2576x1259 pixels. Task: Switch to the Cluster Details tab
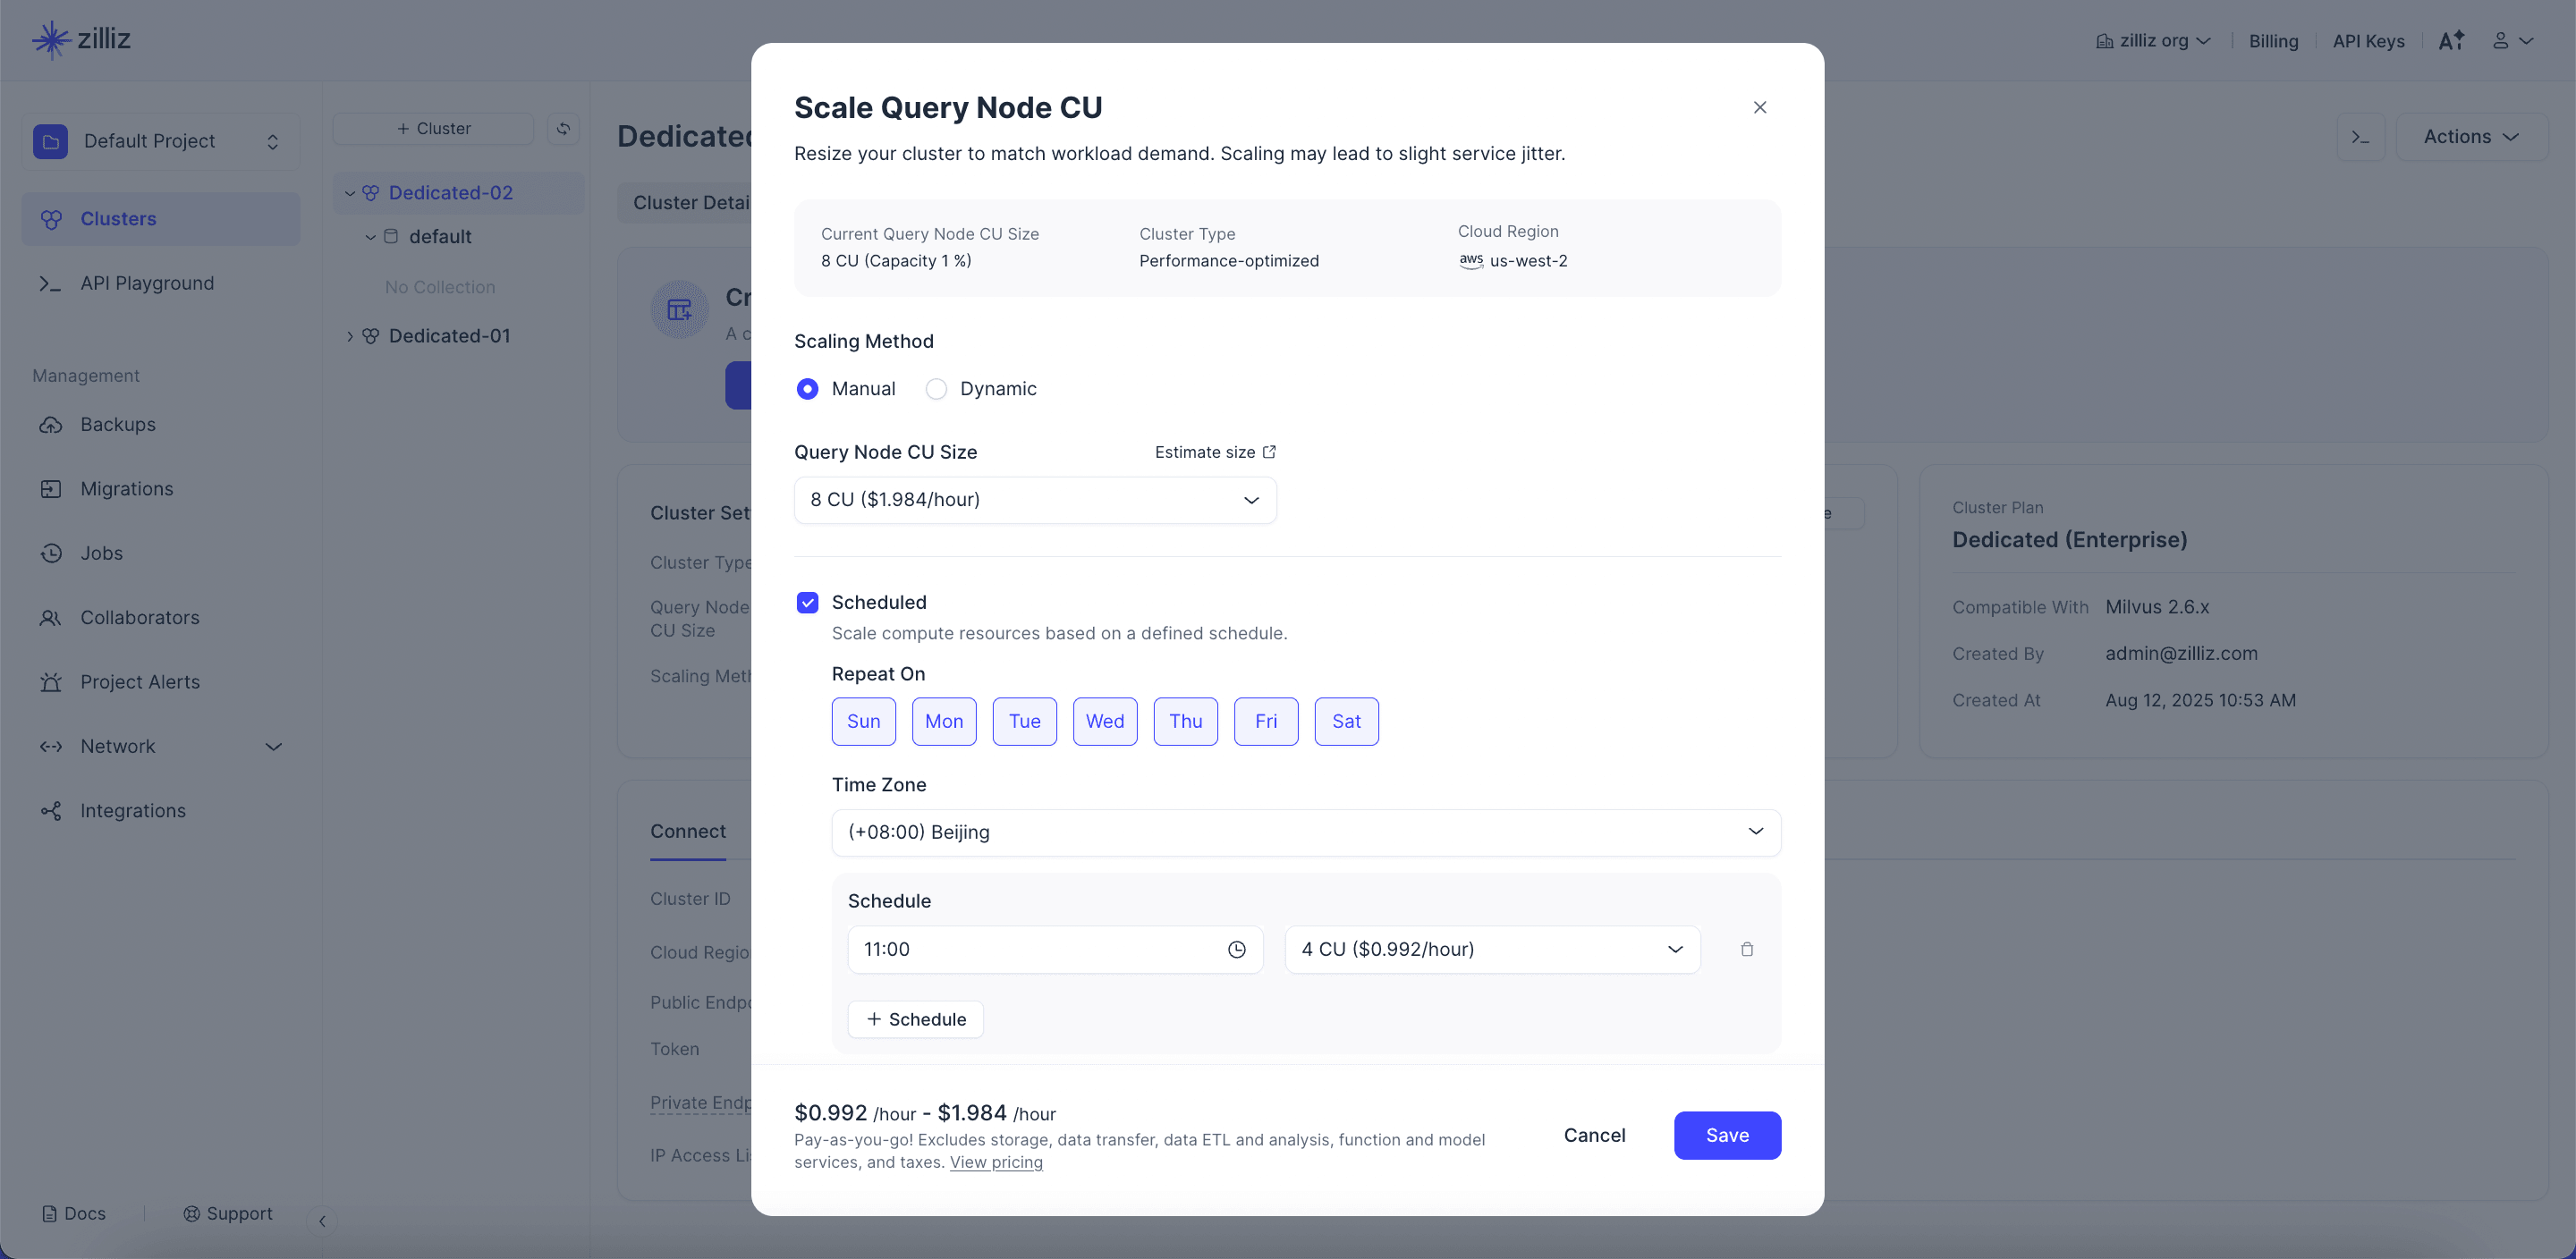pyautogui.click(x=690, y=203)
